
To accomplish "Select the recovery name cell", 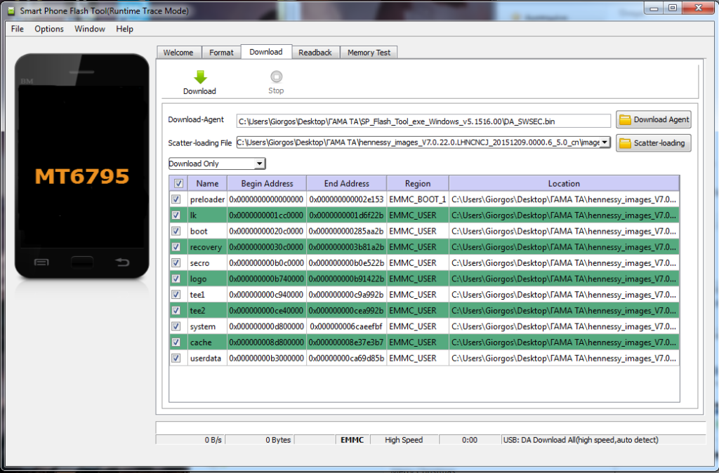I will (x=207, y=247).
